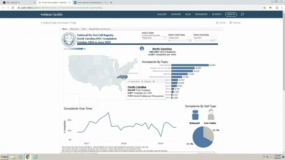The height and width of the screenshot is (160, 285).
Task: Open RESOURCES in the top navigation
Action: click(201, 14)
